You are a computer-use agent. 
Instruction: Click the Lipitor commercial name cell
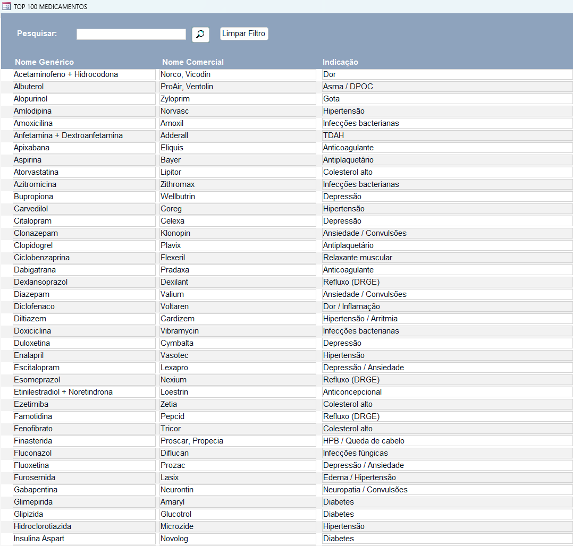[238, 172]
